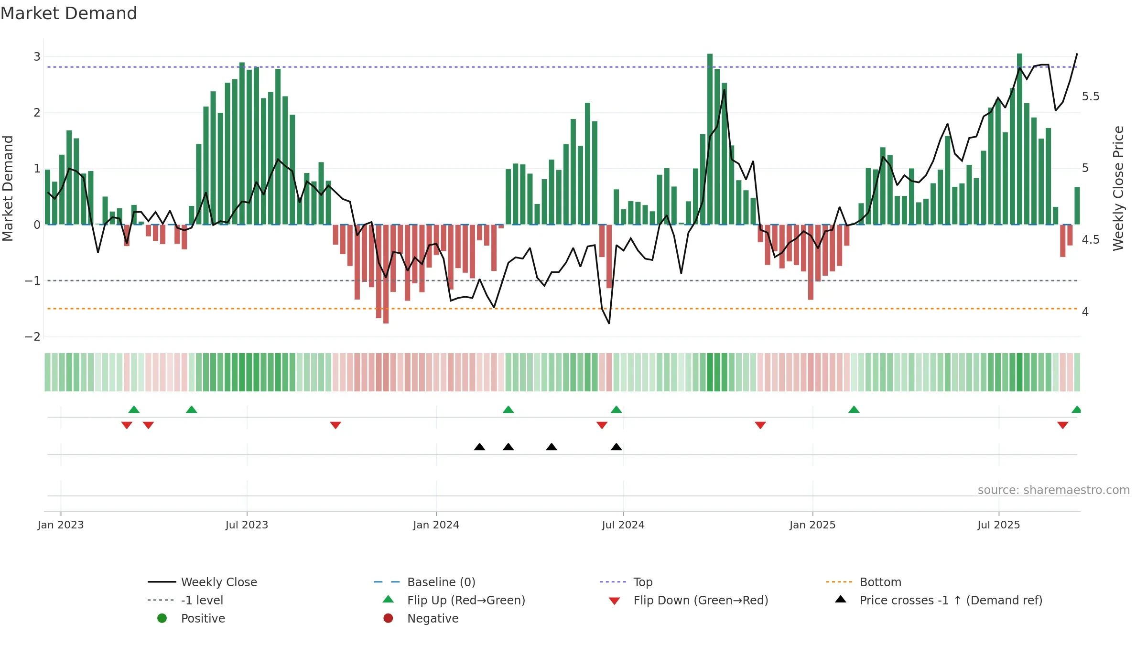
Task: Click the green Positive circle legend icon
Action: tap(162, 618)
